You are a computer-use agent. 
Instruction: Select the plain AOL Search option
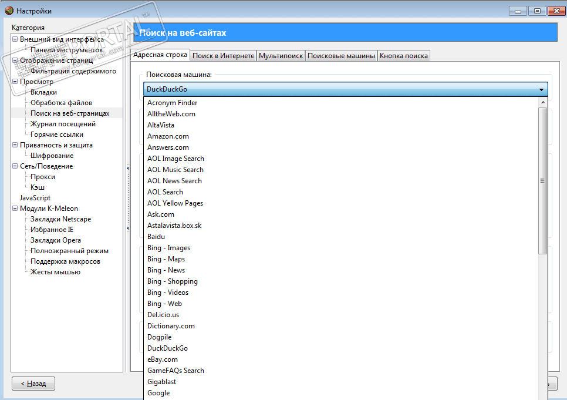(341, 192)
